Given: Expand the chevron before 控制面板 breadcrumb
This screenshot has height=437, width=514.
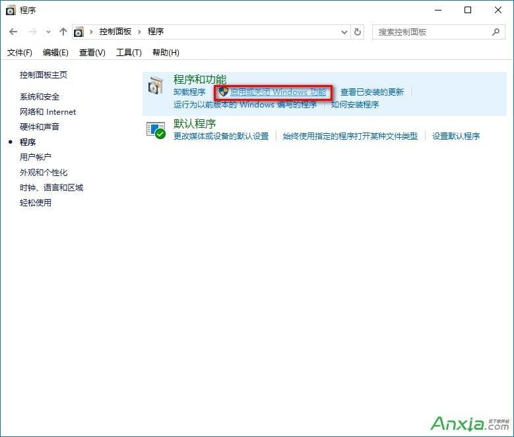Looking at the screenshot, I should (x=91, y=32).
